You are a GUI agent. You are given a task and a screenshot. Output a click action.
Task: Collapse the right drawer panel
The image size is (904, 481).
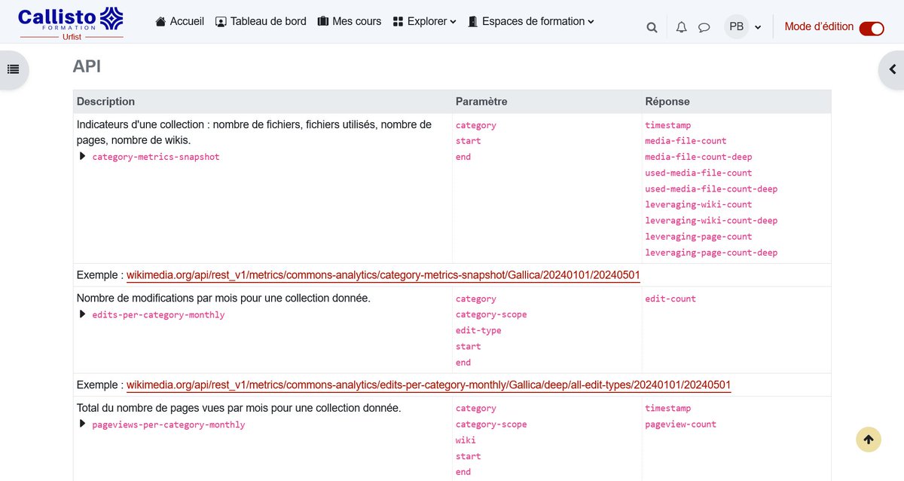click(x=893, y=69)
